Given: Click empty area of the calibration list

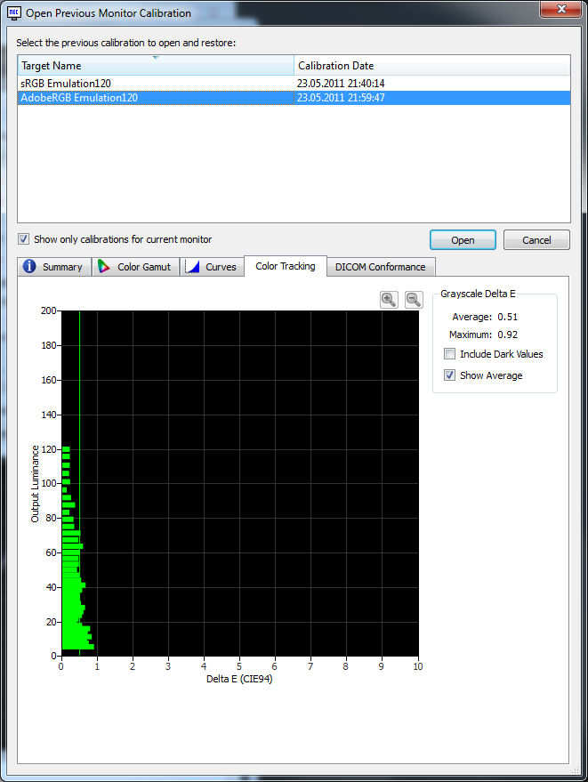Looking at the screenshot, I should coord(294,169).
